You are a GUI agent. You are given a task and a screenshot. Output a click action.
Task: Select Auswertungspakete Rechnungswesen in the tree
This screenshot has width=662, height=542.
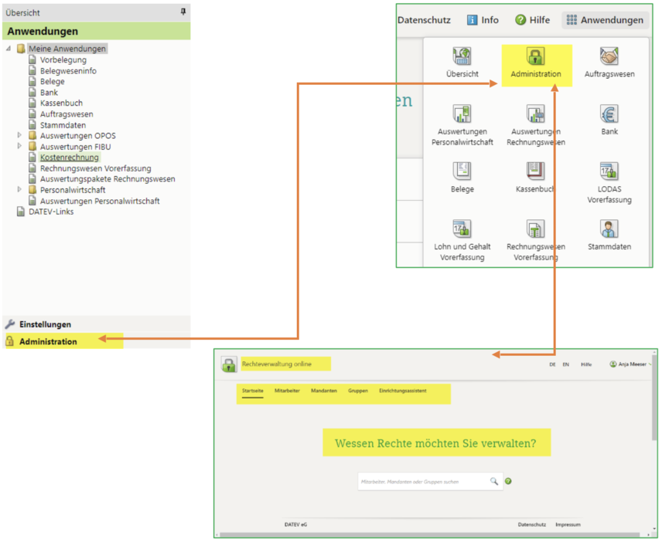[107, 178]
